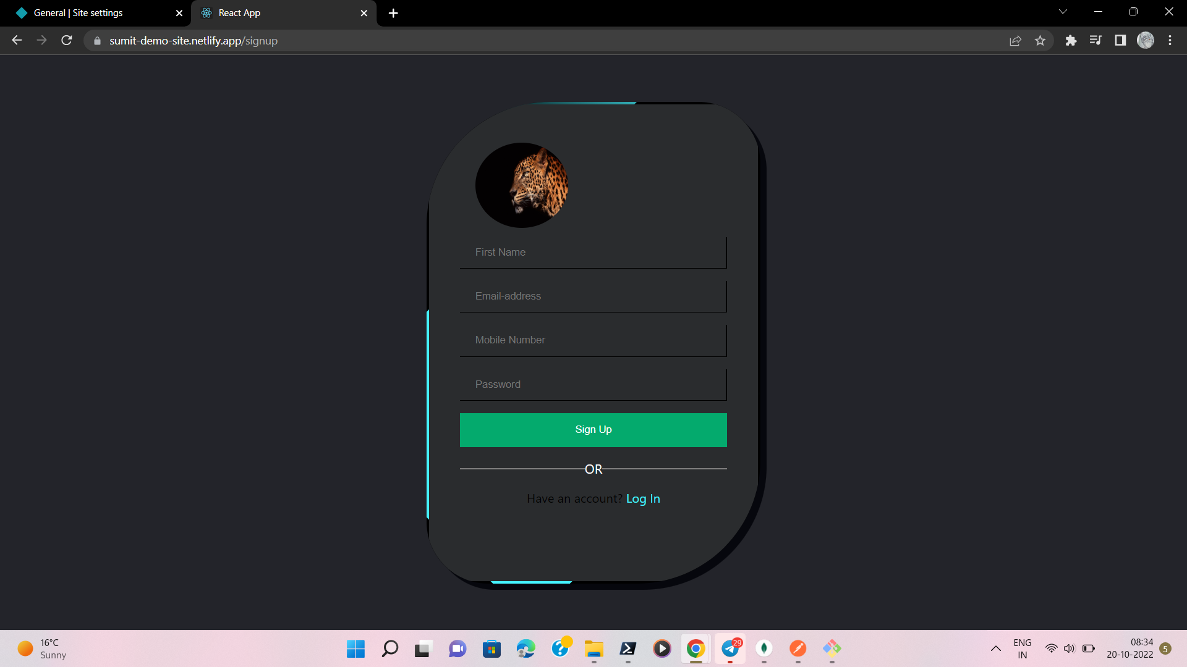Click the Password input field
Viewport: 1187px width, 667px height.
[593, 384]
